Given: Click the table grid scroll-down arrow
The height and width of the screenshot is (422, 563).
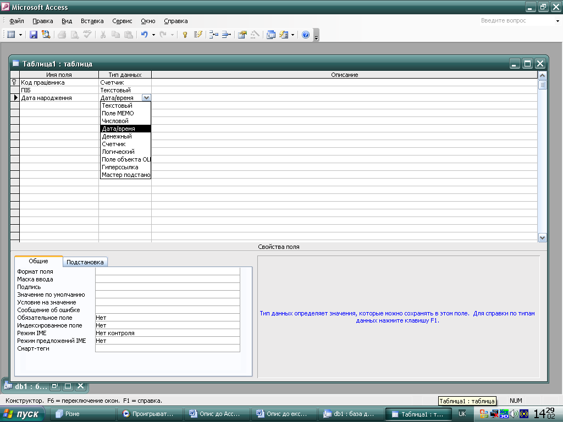Looking at the screenshot, I should pos(542,237).
